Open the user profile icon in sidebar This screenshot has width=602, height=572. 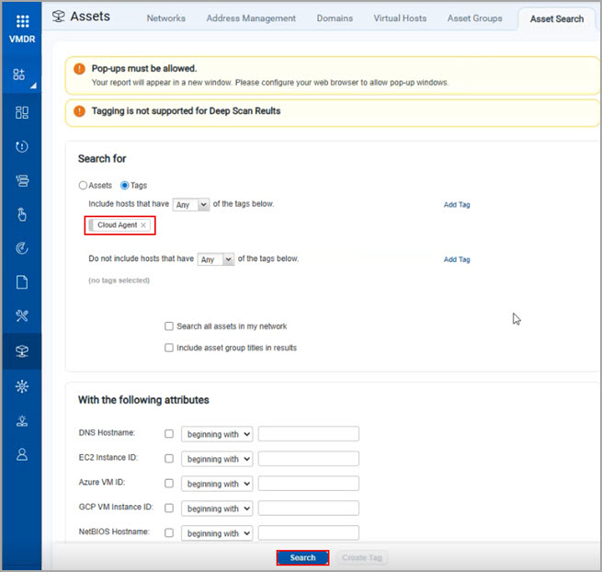(x=22, y=454)
